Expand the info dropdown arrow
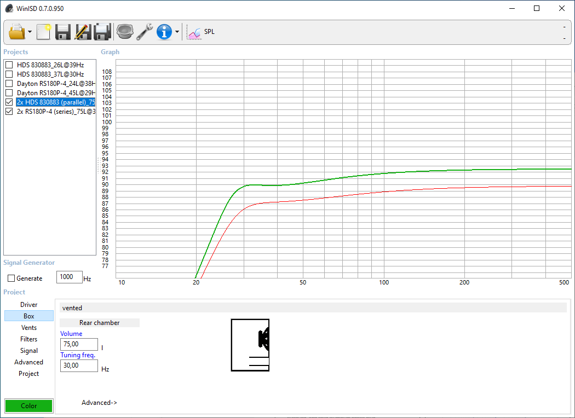Viewport: 575px width, 418px height. tap(177, 32)
